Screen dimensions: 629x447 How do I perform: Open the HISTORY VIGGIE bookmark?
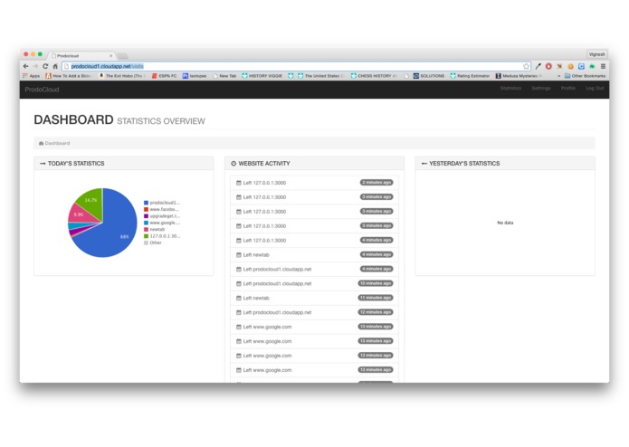pyautogui.click(x=262, y=76)
